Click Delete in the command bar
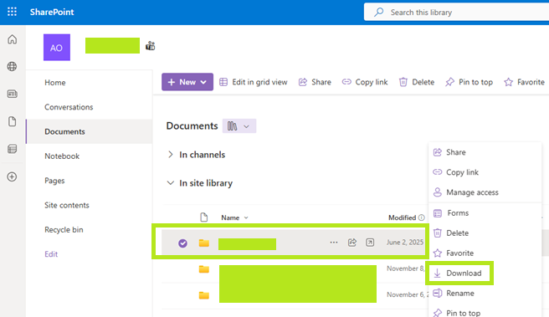The width and height of the screenshot is (549, 317). (417, 82)
